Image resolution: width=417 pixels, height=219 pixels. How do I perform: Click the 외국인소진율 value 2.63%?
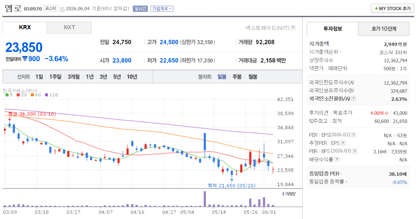(399, 99)
